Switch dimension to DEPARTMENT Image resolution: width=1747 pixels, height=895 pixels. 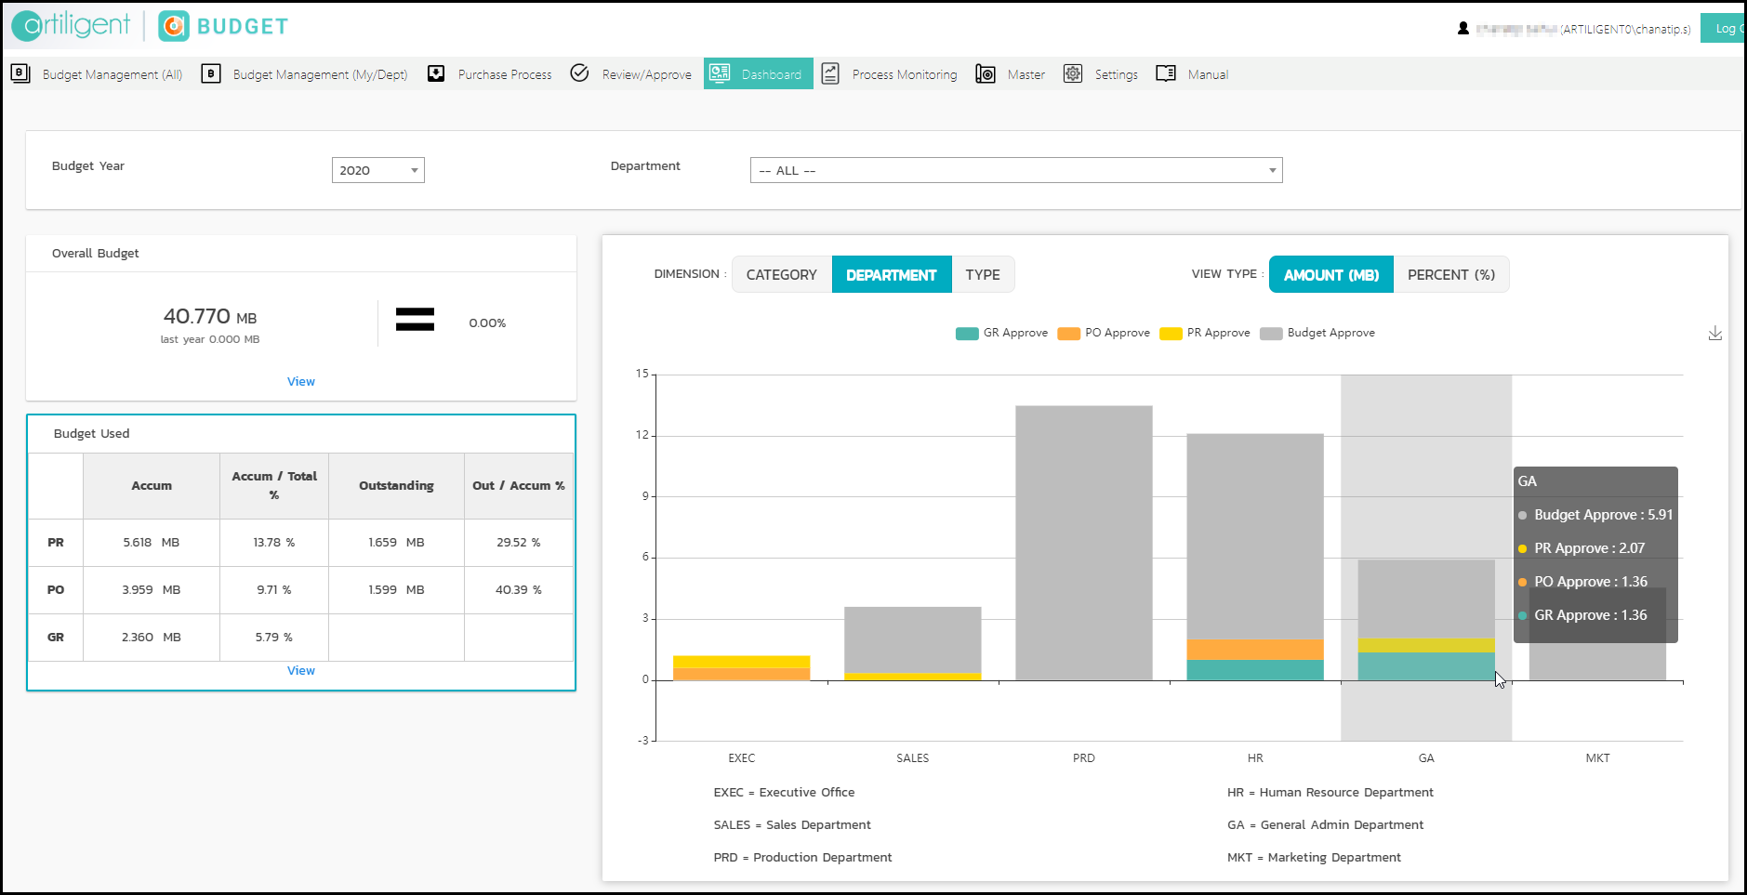892,274
